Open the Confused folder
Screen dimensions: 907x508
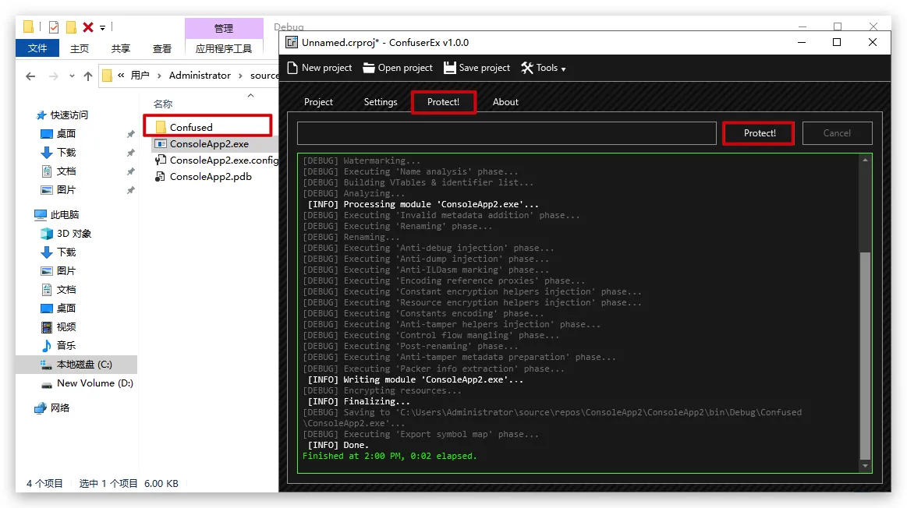point(191,127)
